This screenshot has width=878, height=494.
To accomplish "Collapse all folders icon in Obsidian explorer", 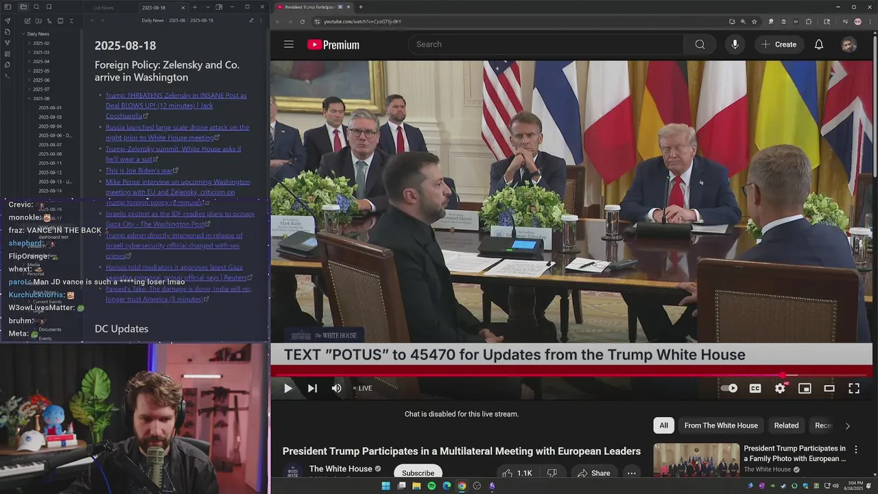I will [x=71, y=21].
